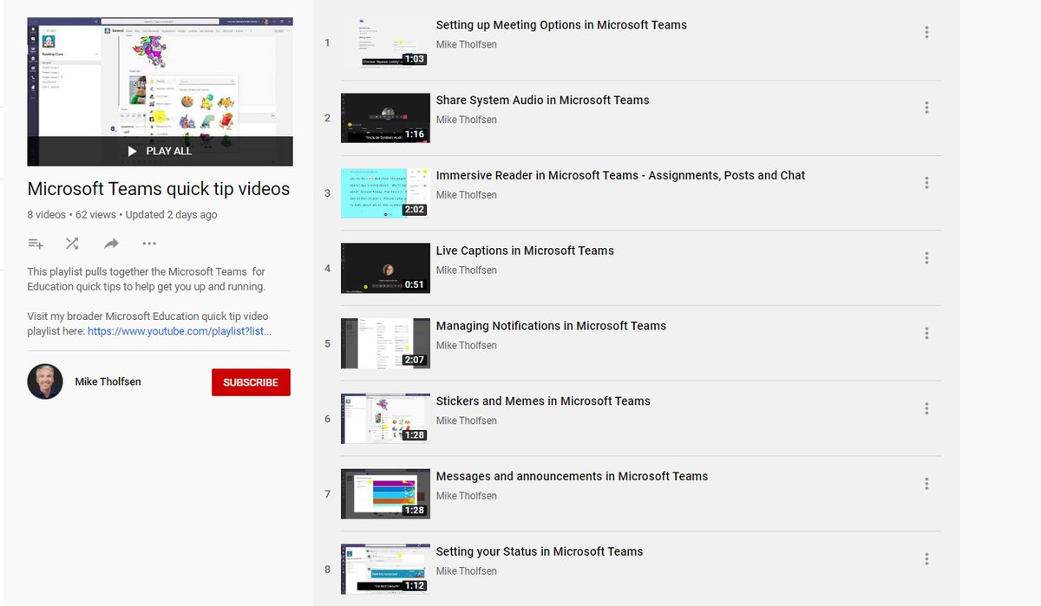Image resolution: width=1041 pixels, height=606 pixels.
Task: Click the Stickers and Memes thumbnail
Action: coord(385,419)
